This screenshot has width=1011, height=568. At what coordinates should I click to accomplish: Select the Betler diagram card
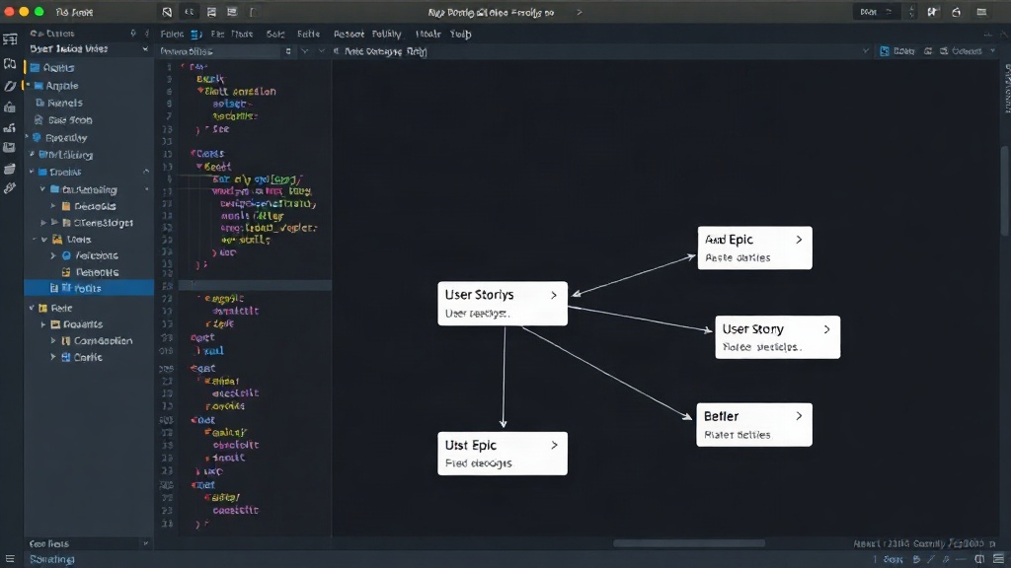(753, 424)
